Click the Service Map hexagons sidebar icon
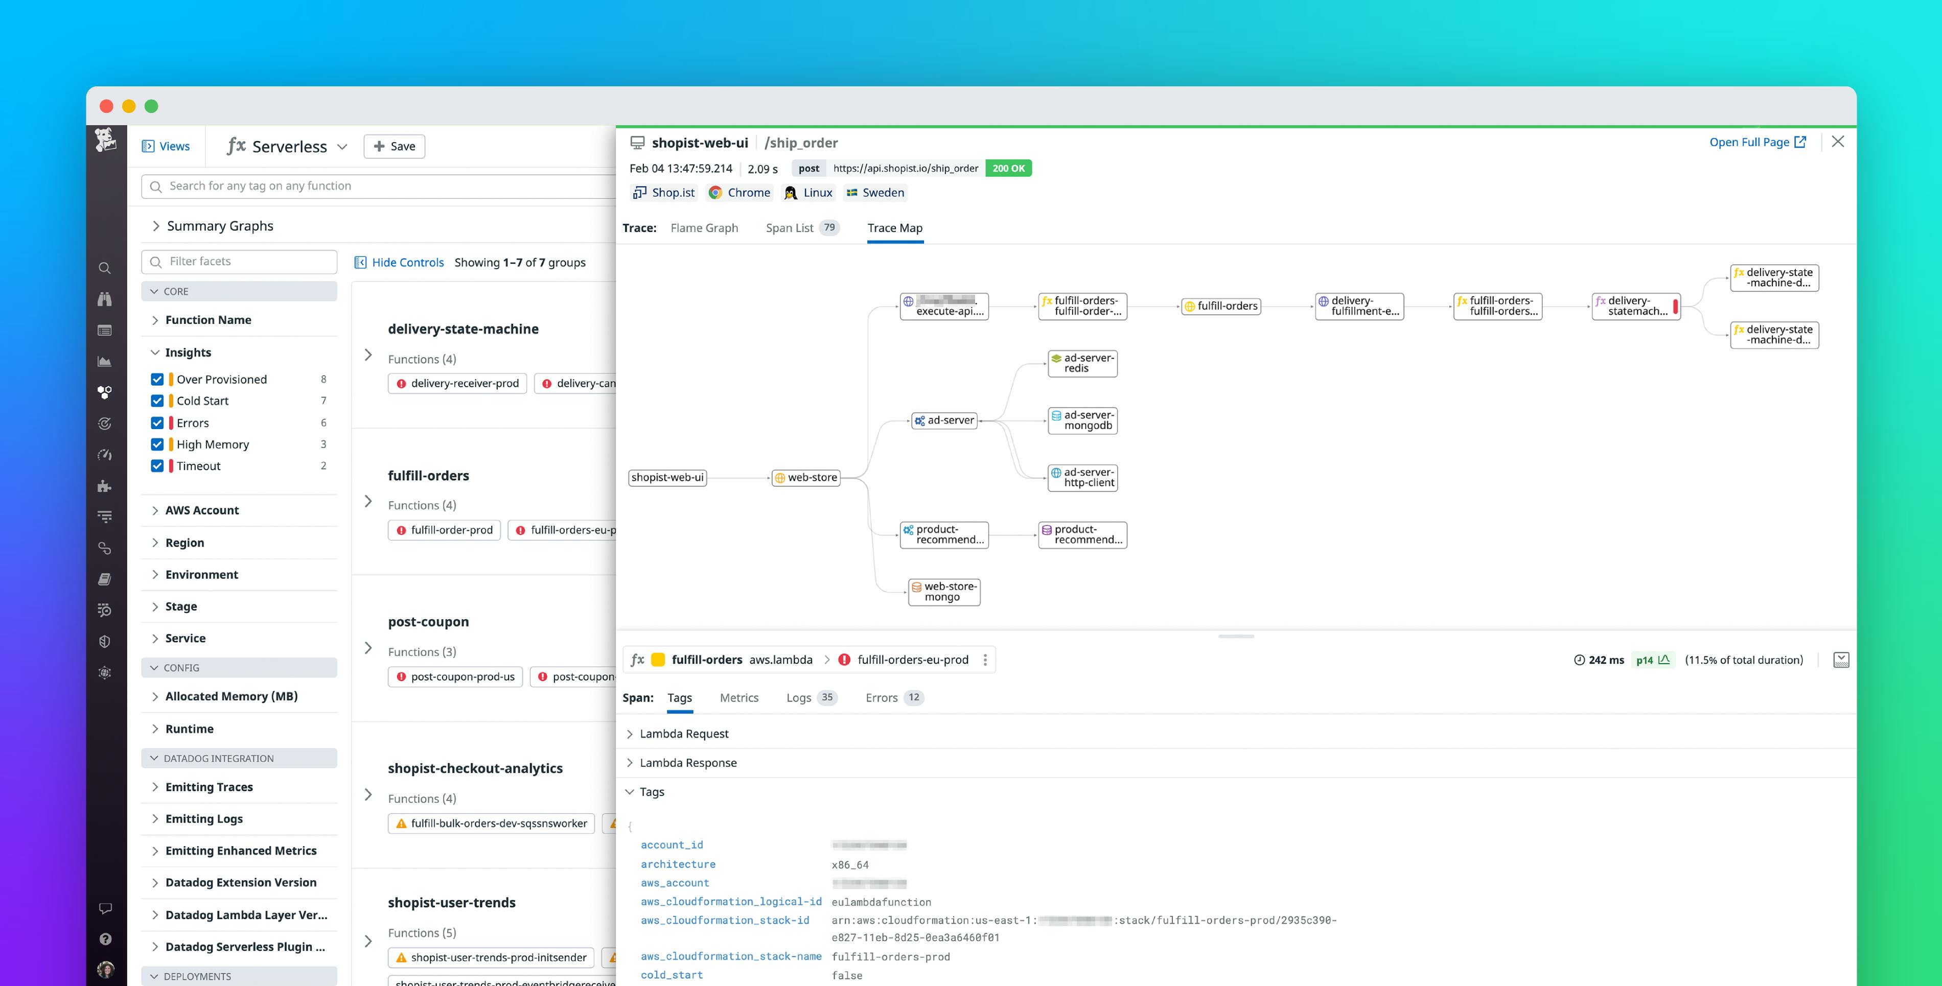The height and width of the screenshot is (986, 1942). (x=105, y=392)
